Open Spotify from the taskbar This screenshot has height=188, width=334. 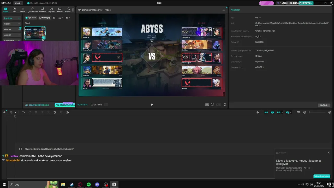tap(89, 185)
